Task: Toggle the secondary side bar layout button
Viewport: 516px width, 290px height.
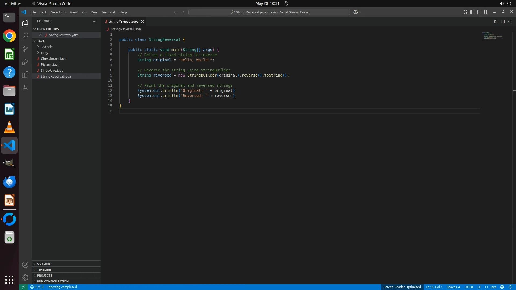Action: click(486, 12)
